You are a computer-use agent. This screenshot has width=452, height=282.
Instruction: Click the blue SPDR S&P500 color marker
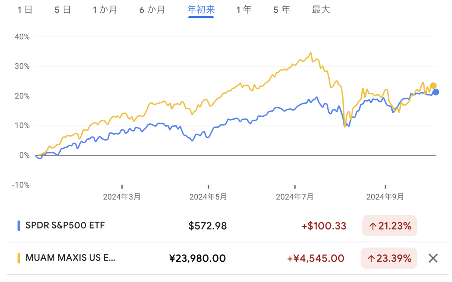tap(19, 226)
